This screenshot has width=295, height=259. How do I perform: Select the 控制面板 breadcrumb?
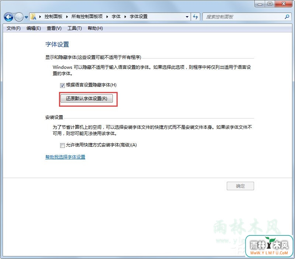click(x=53, y=17)
